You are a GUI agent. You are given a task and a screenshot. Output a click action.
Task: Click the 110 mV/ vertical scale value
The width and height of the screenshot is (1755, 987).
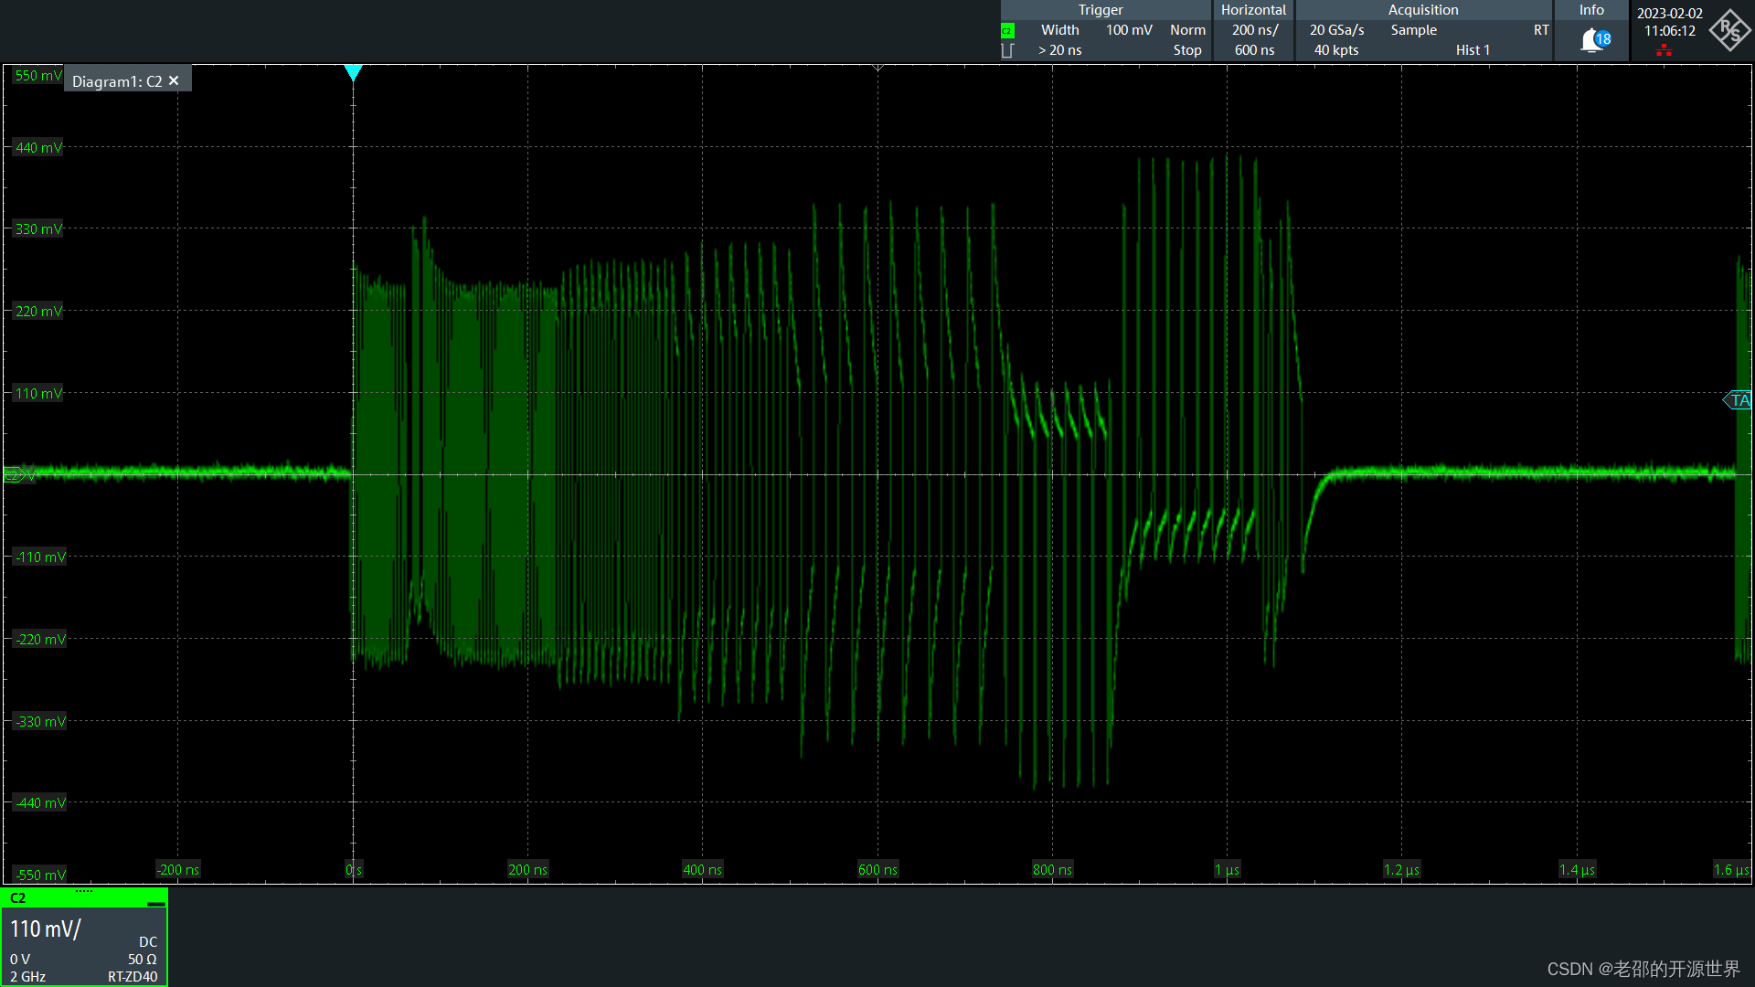[x=46, y=929]
